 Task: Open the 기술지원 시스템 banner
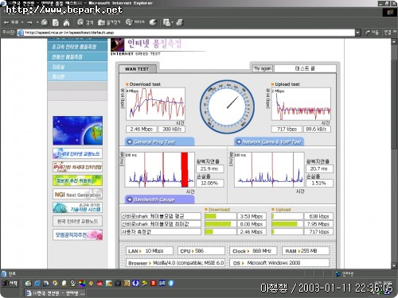tap(78, 207)
